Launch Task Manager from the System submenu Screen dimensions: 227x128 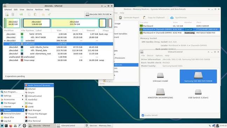coord(39,110)
